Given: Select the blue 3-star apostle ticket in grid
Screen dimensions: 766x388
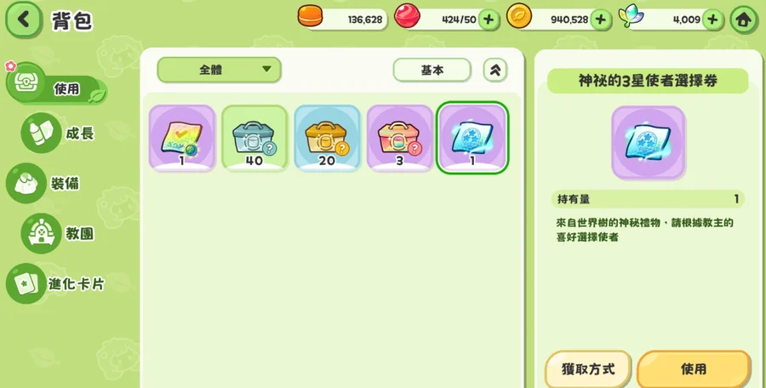Looking at the screenshot, I should click(x=472, y=139).
